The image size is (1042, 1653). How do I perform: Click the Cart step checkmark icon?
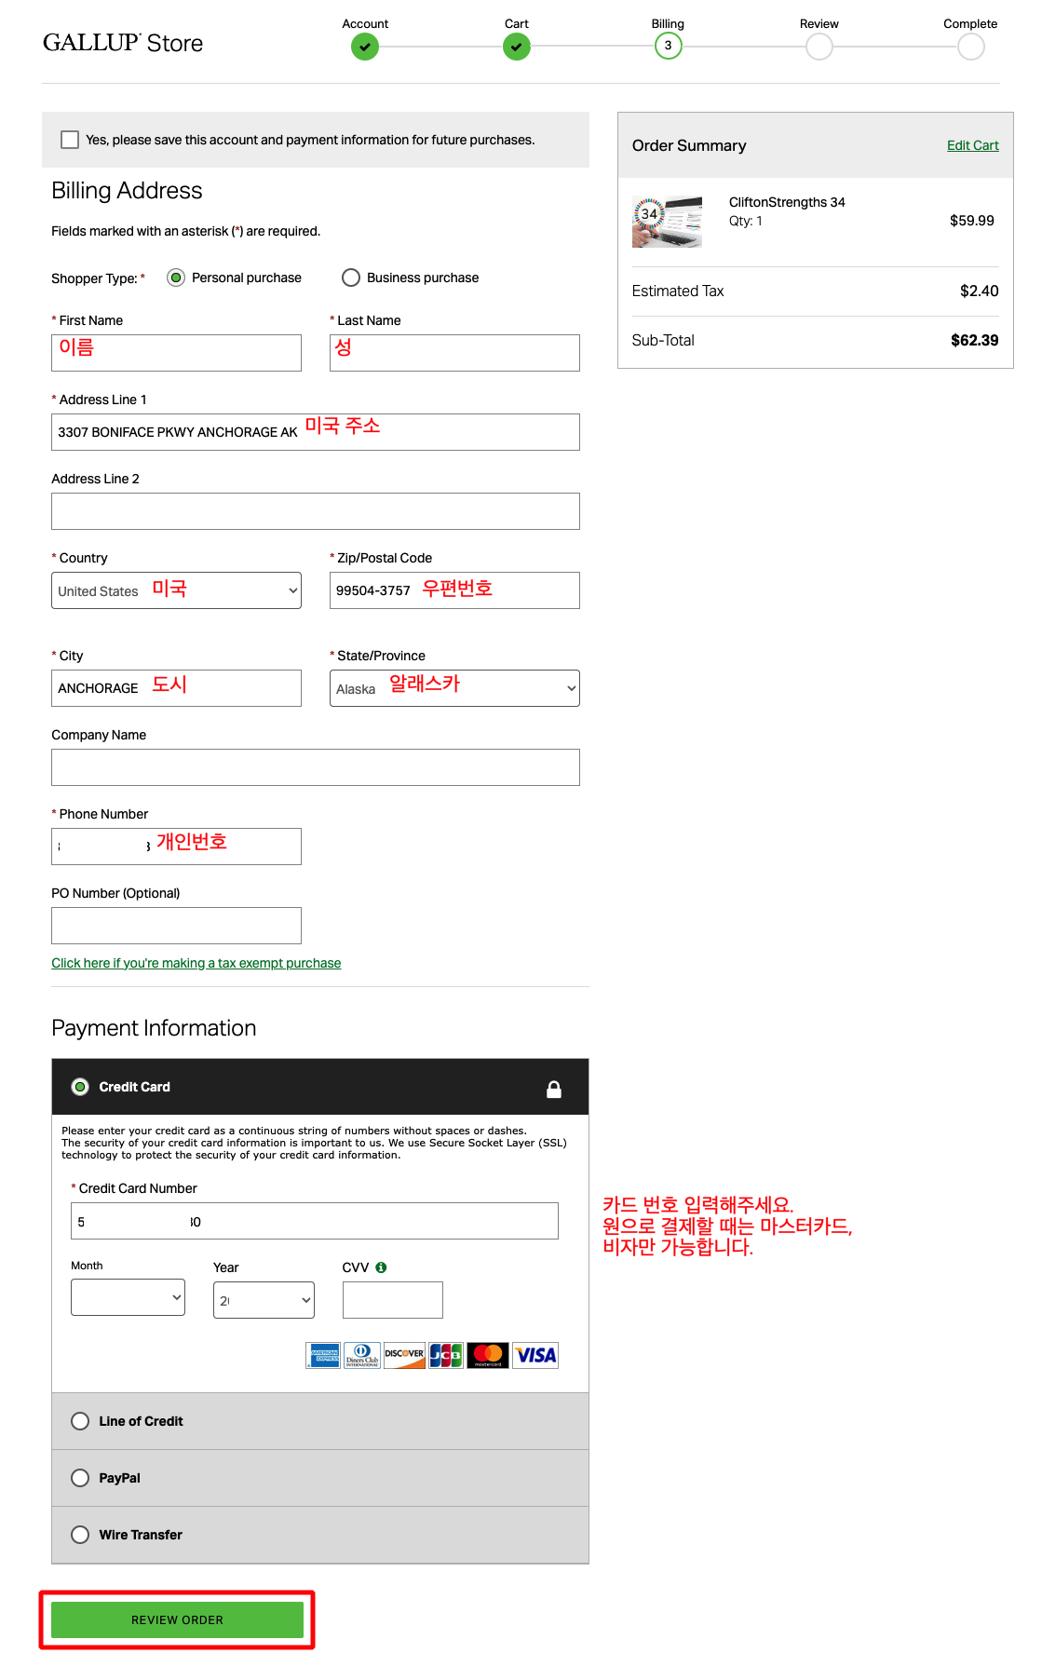pyautogui.click(x=517, y=47)
